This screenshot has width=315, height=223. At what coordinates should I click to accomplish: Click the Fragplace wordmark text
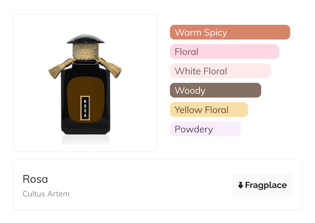click(266, 185)
